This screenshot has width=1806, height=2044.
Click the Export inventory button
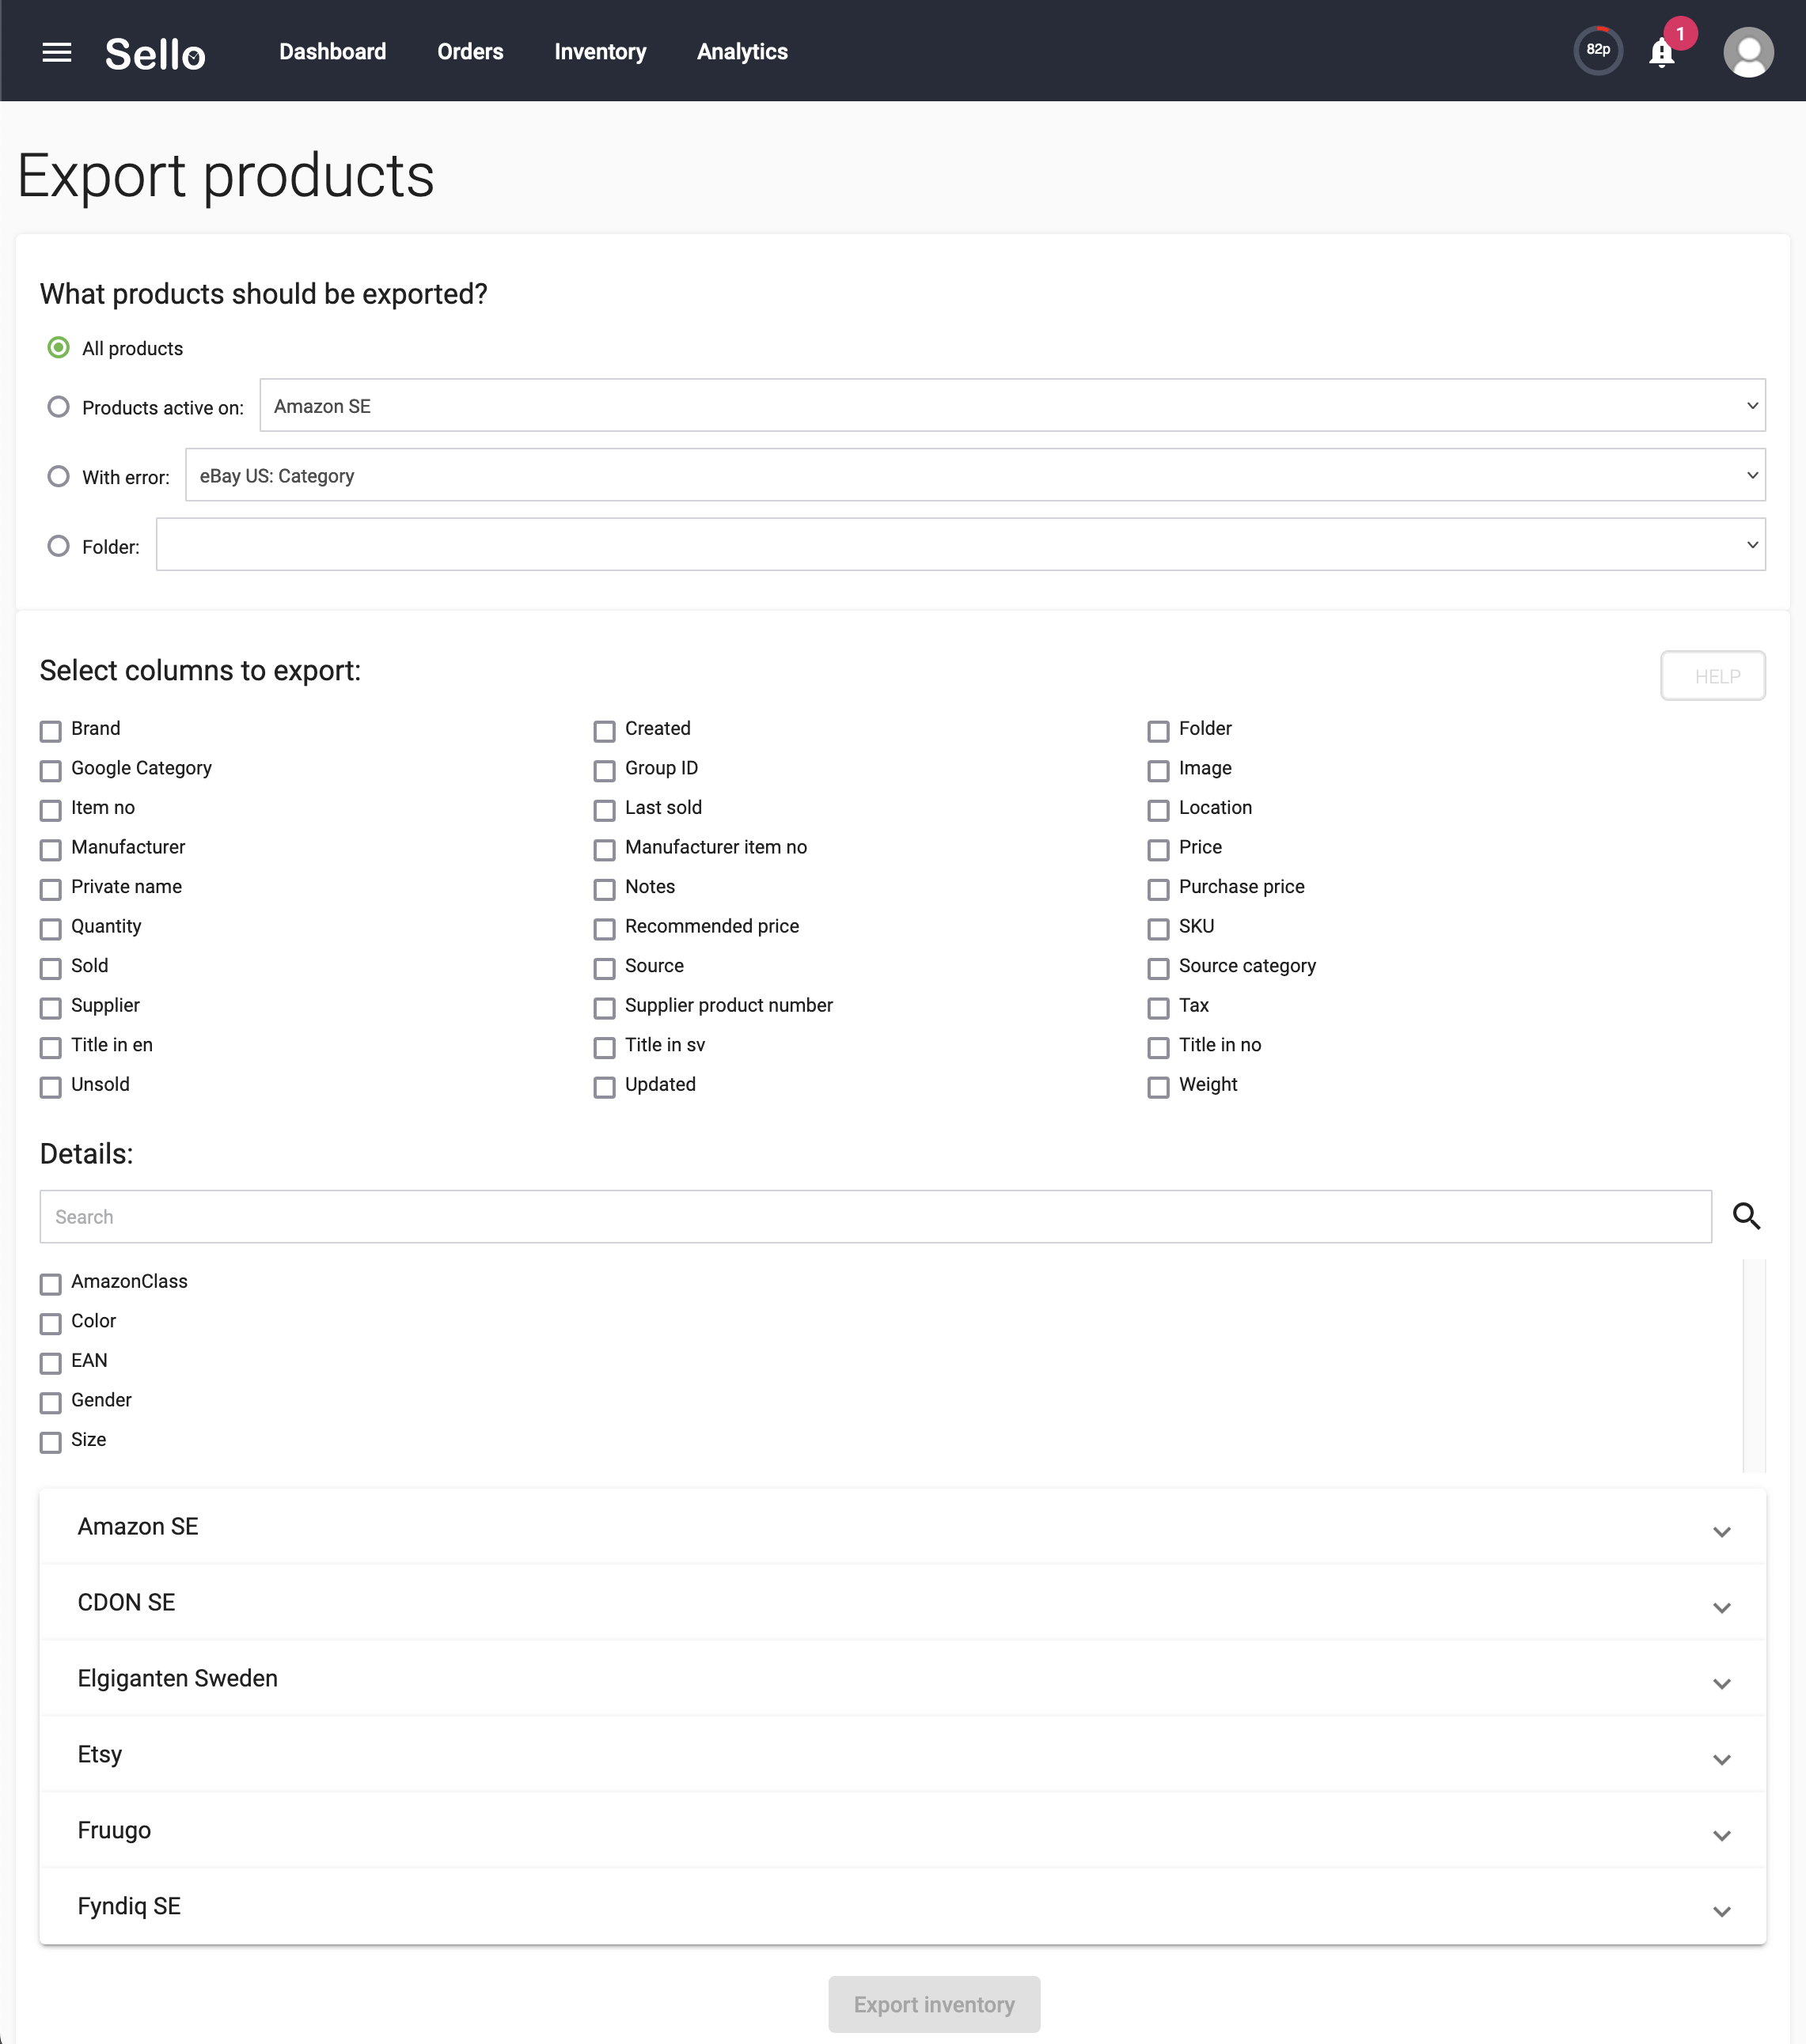934,2004
